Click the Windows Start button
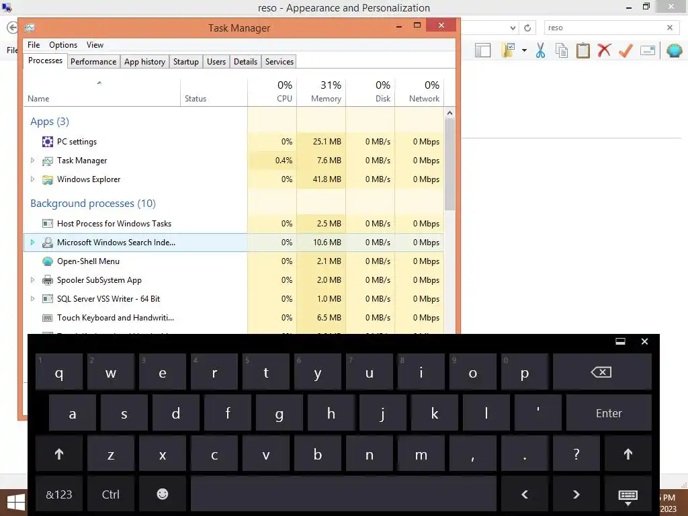The height and width of the screenshot is (516, 688). click(16, 502)
